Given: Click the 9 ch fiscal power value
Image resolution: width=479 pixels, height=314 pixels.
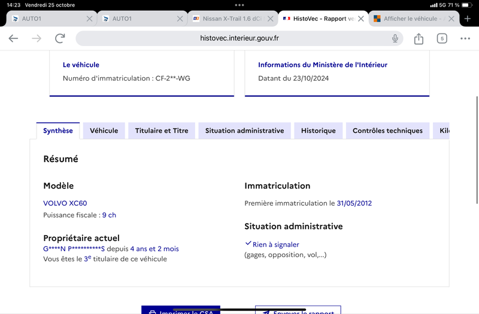Looking at the screenshot, I should click(x=109, y=215).
